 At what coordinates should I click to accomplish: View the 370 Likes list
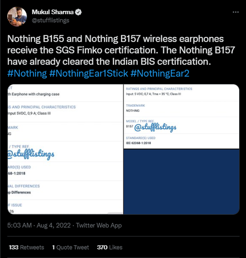coord(110,247)
